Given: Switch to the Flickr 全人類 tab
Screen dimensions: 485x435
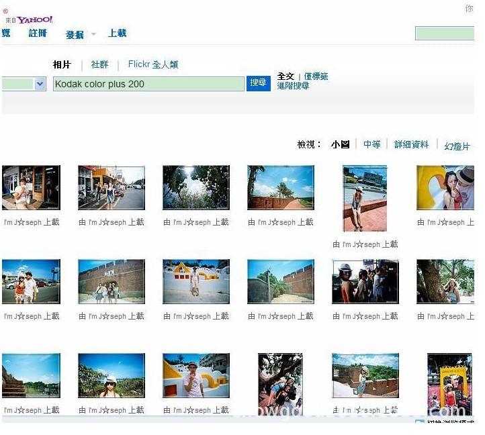Looking at the screenshot, I should (152, 64).
